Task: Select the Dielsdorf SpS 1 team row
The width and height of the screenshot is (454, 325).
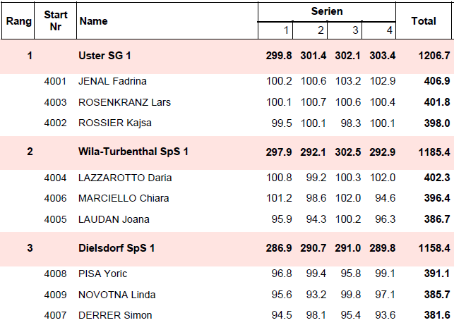Action: point(227,248)
